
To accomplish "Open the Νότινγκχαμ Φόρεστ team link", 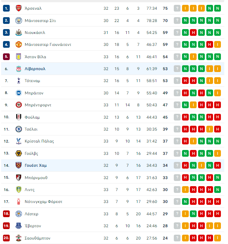I will click(43, 202).
